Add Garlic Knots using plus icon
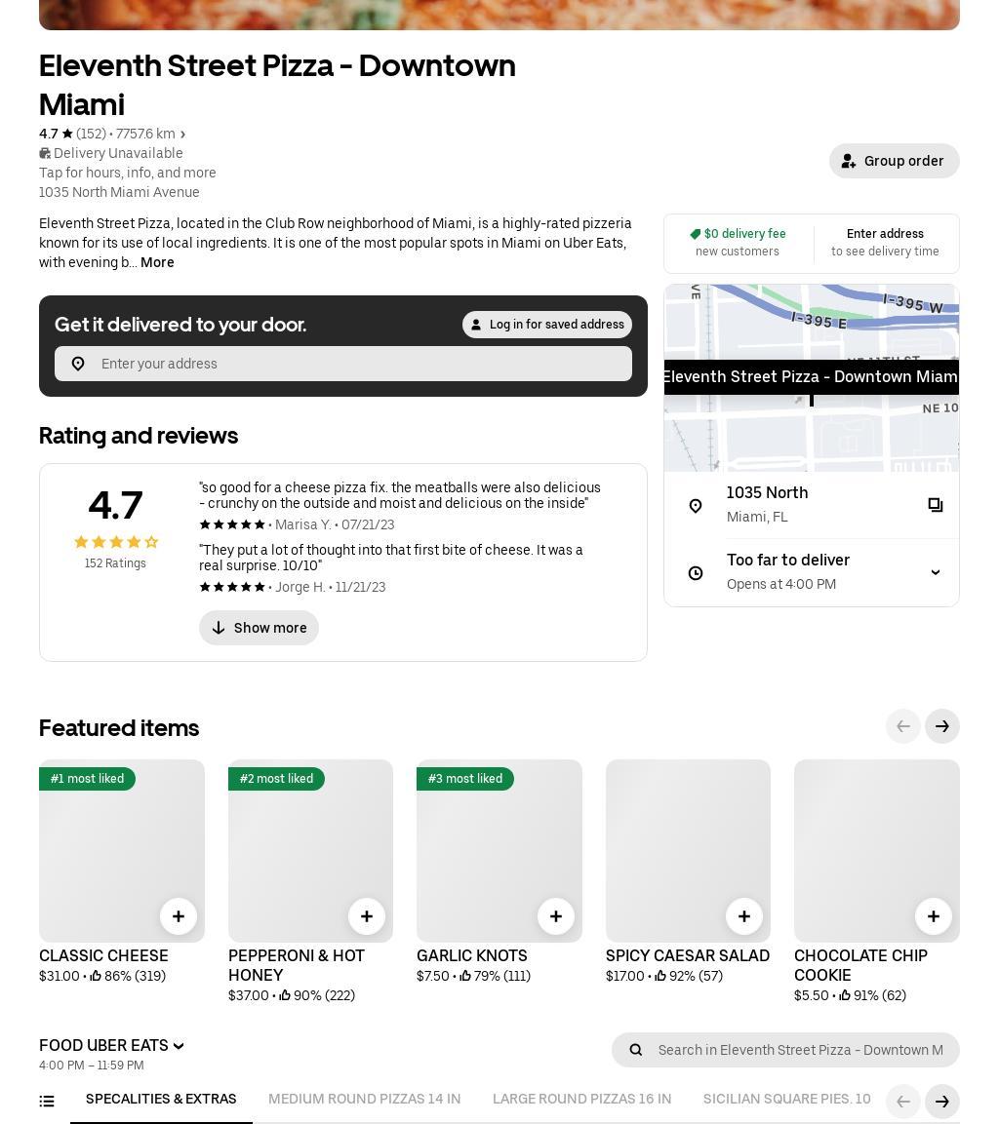 coord(556,916)
